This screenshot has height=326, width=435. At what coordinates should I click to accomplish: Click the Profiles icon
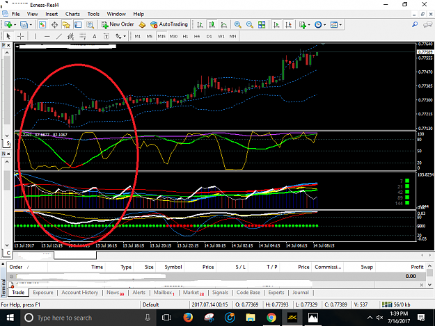(x=24, y=24)
